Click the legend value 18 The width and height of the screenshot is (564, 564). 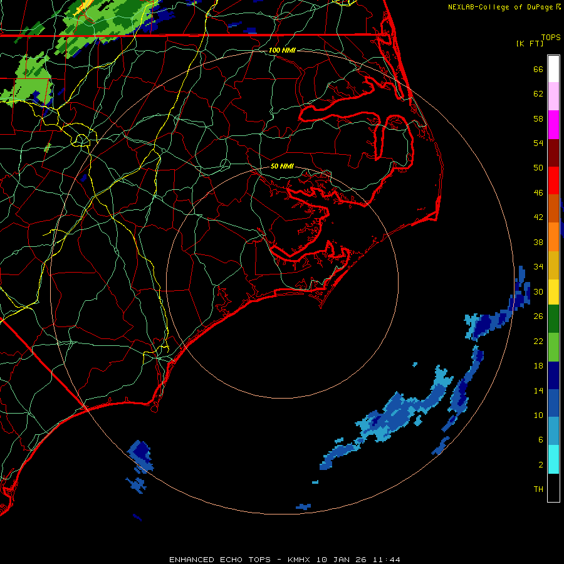538,366
